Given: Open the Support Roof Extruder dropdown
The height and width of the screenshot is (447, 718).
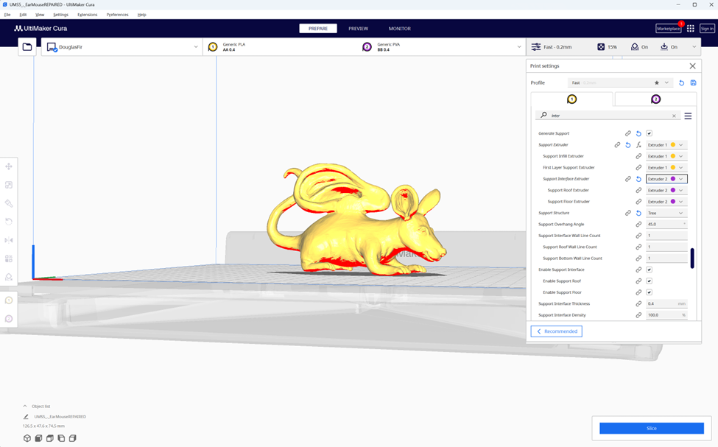Looking at the screenshot, I should click(x=666, y=190).
